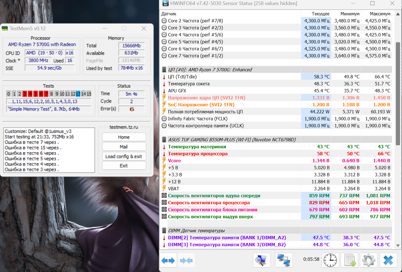Click log line "Start testing at 21:33, 752Mb x16"
Screen dimensions: 402x272
[39, 137]
